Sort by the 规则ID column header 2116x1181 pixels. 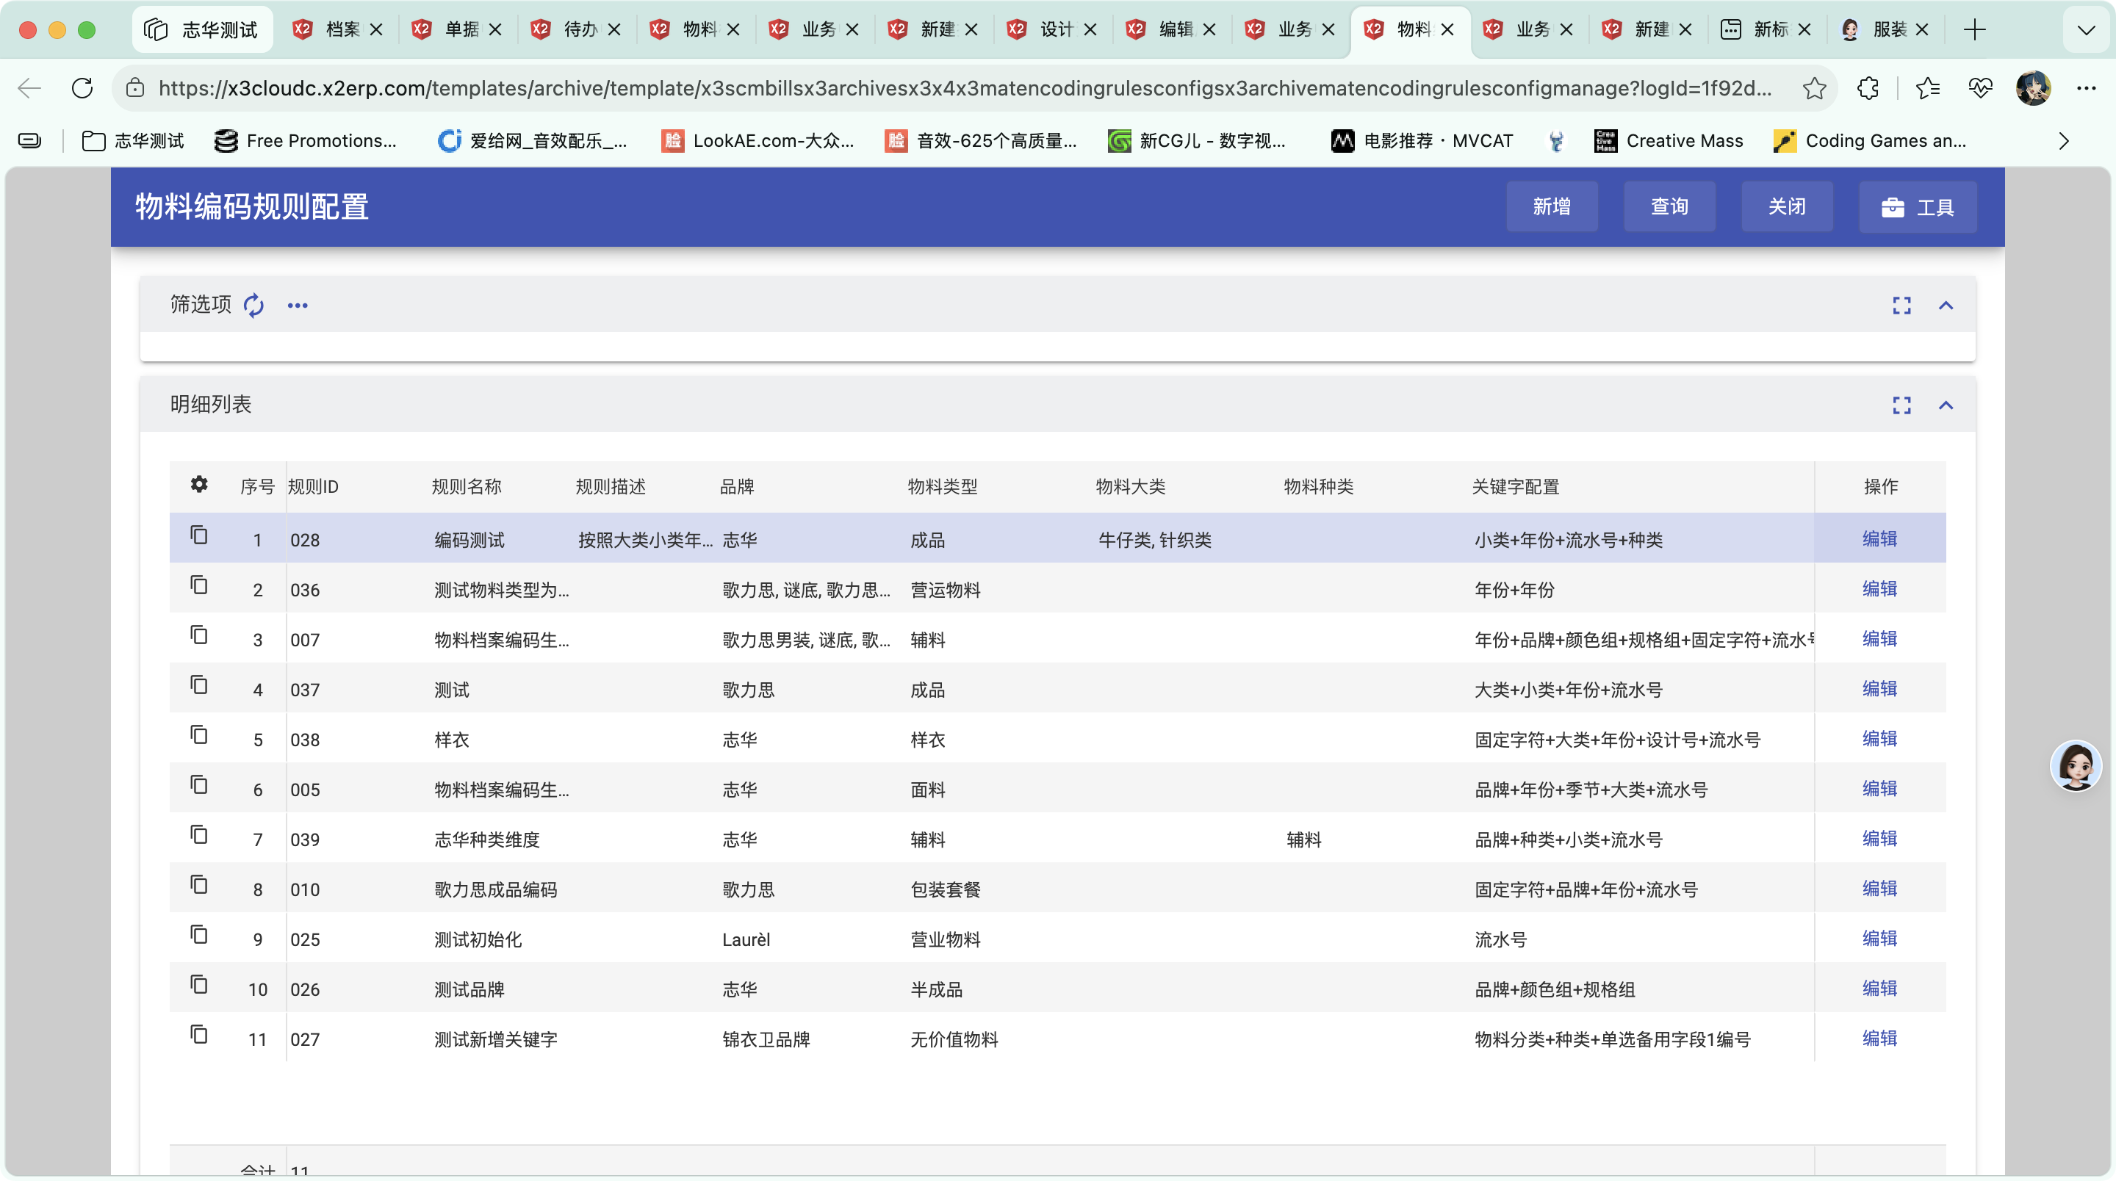313,486
